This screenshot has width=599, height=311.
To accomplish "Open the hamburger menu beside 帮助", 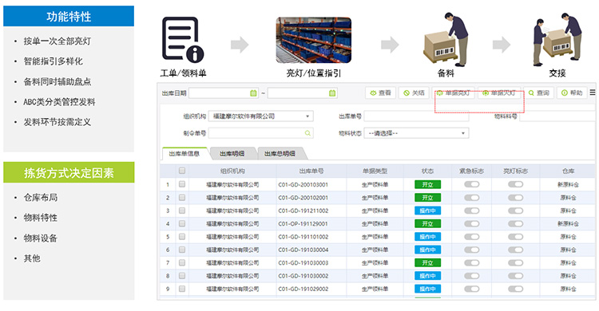I will pyautogui.click(x=592, y=93).
